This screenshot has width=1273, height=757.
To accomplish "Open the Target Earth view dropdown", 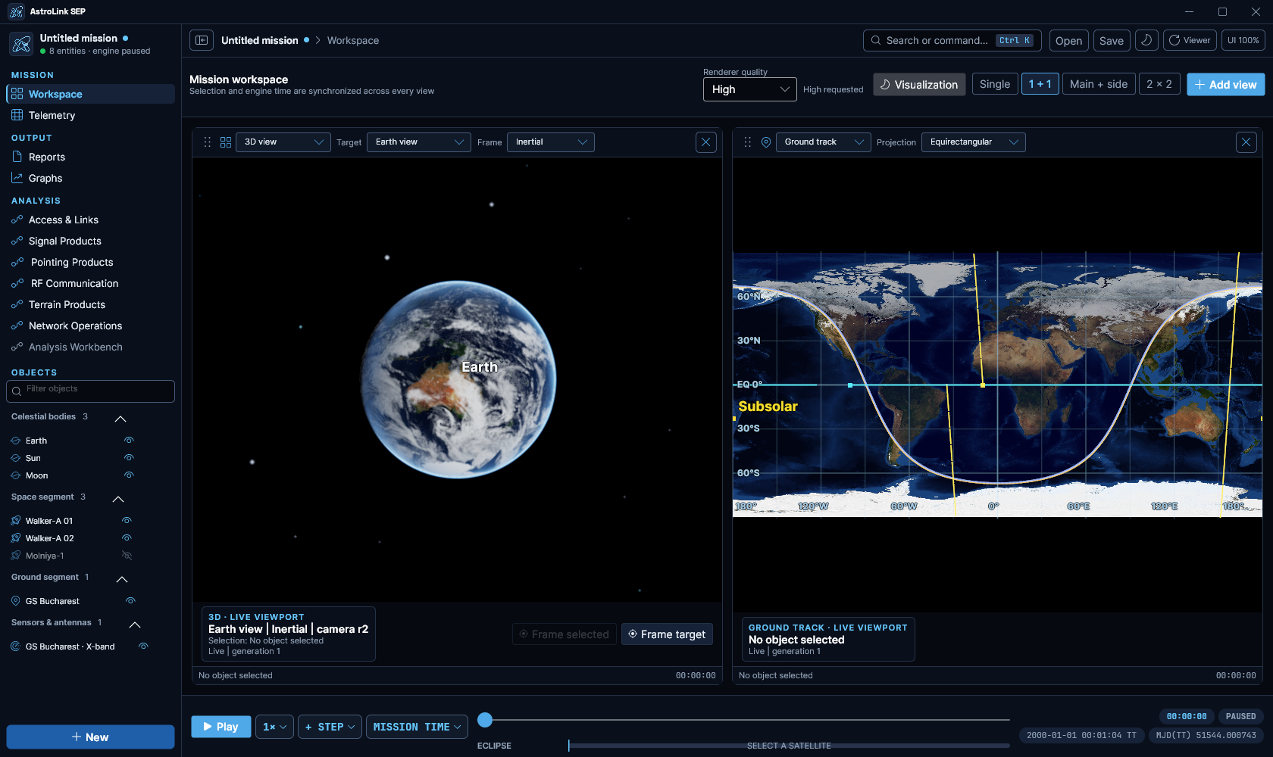I will click(x=419, y=142).
